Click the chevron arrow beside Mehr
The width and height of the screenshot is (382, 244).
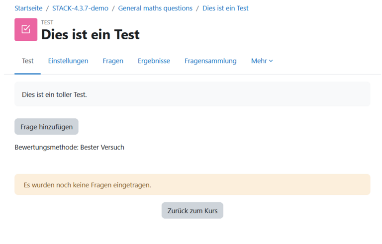pyautogui.click(x=271, y=61)
